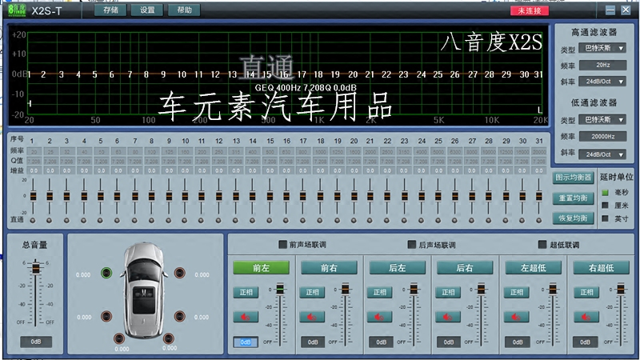Click the 恢复均衡 button

[574, 218]
